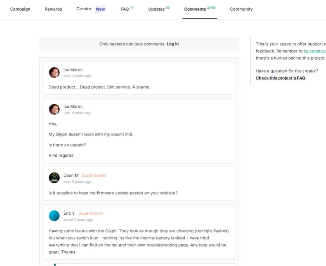Open the 'over 3 years ago' comment timestamp
Image resolution: width=326 pixels, height=266 pixels.
point(77,76)
